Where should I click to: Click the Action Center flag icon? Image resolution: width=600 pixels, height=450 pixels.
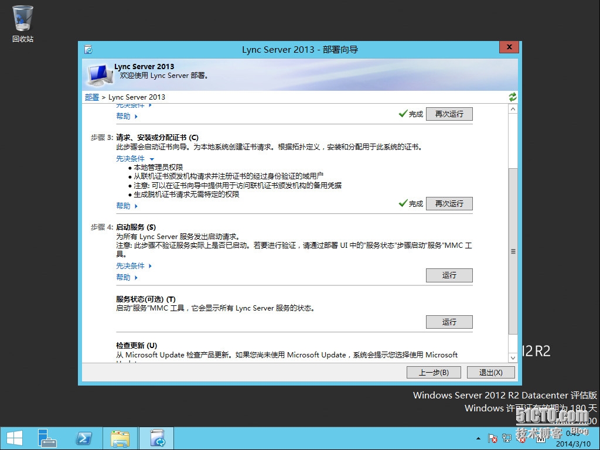point(492,438)
